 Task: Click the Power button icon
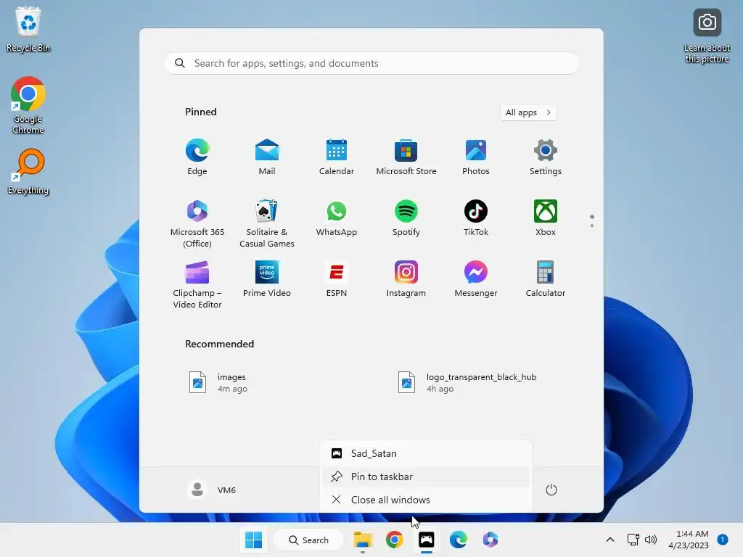click(x=551, y=490)
